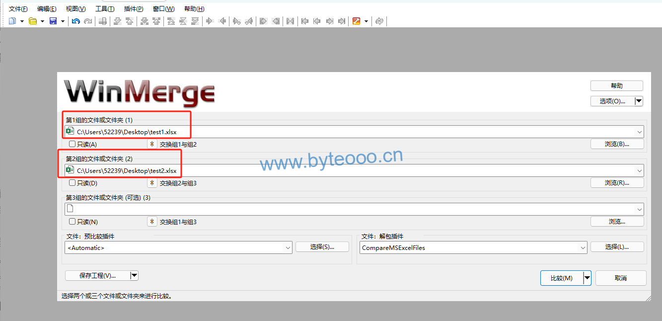Click the 选项(O)... button
This screenshot has width=662, height=321.
(612, 101)
